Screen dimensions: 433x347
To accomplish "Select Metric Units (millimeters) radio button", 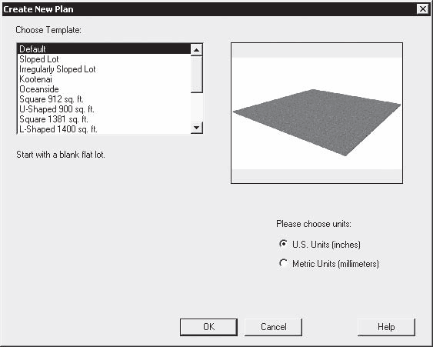I will pos(283,263).
